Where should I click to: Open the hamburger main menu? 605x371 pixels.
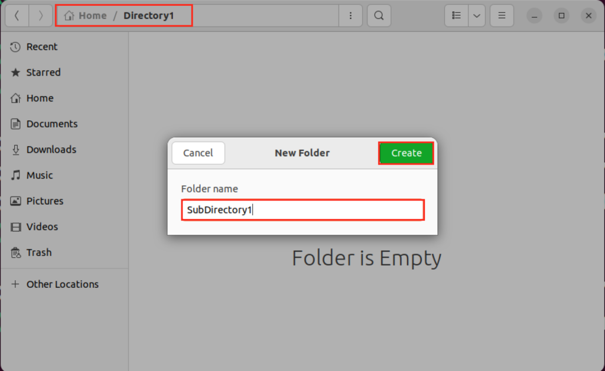point(502,16)
